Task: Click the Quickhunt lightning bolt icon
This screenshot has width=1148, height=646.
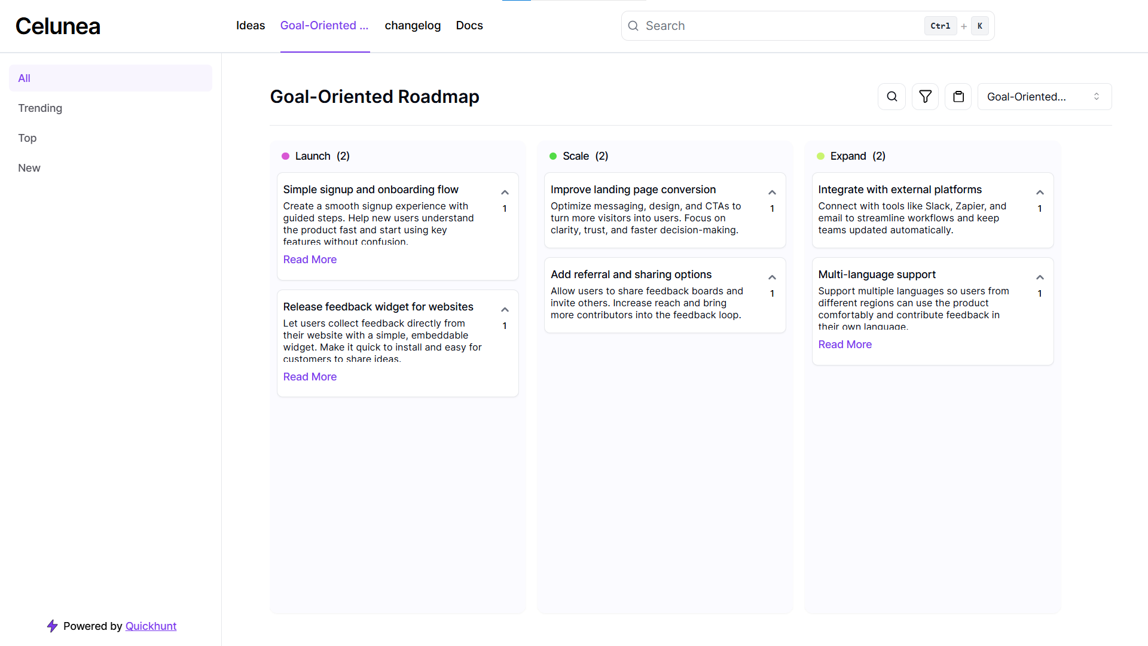Action: pos(53,626)
